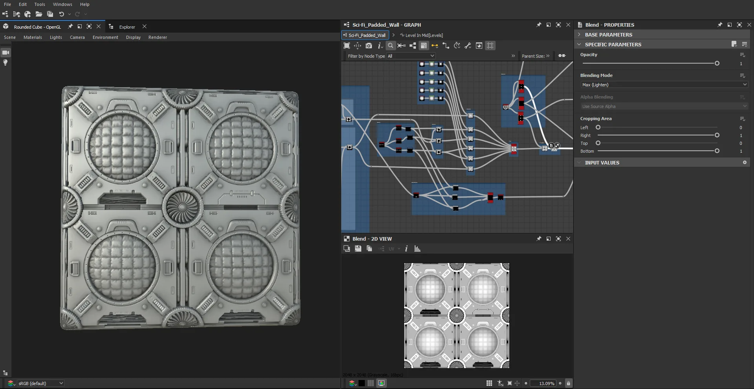Click the 13.09% zoom percentage field

544,383
